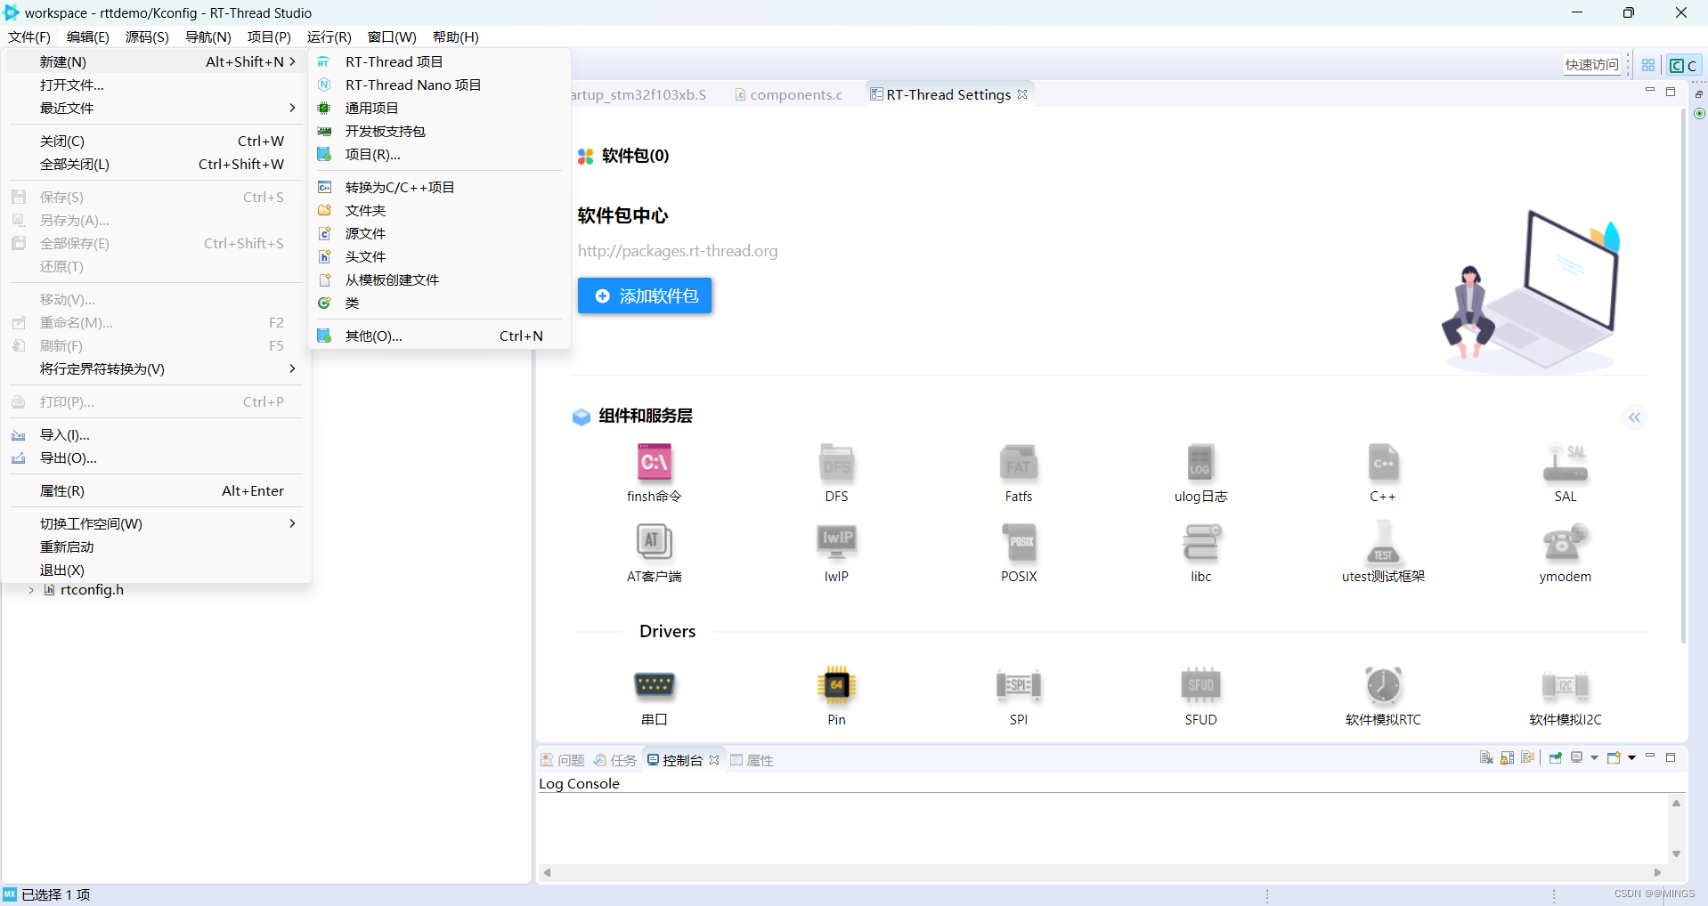The width and height of the screenshot is (1708, 906).
Task: Select the C perspective button
Action: point(1683,65)
